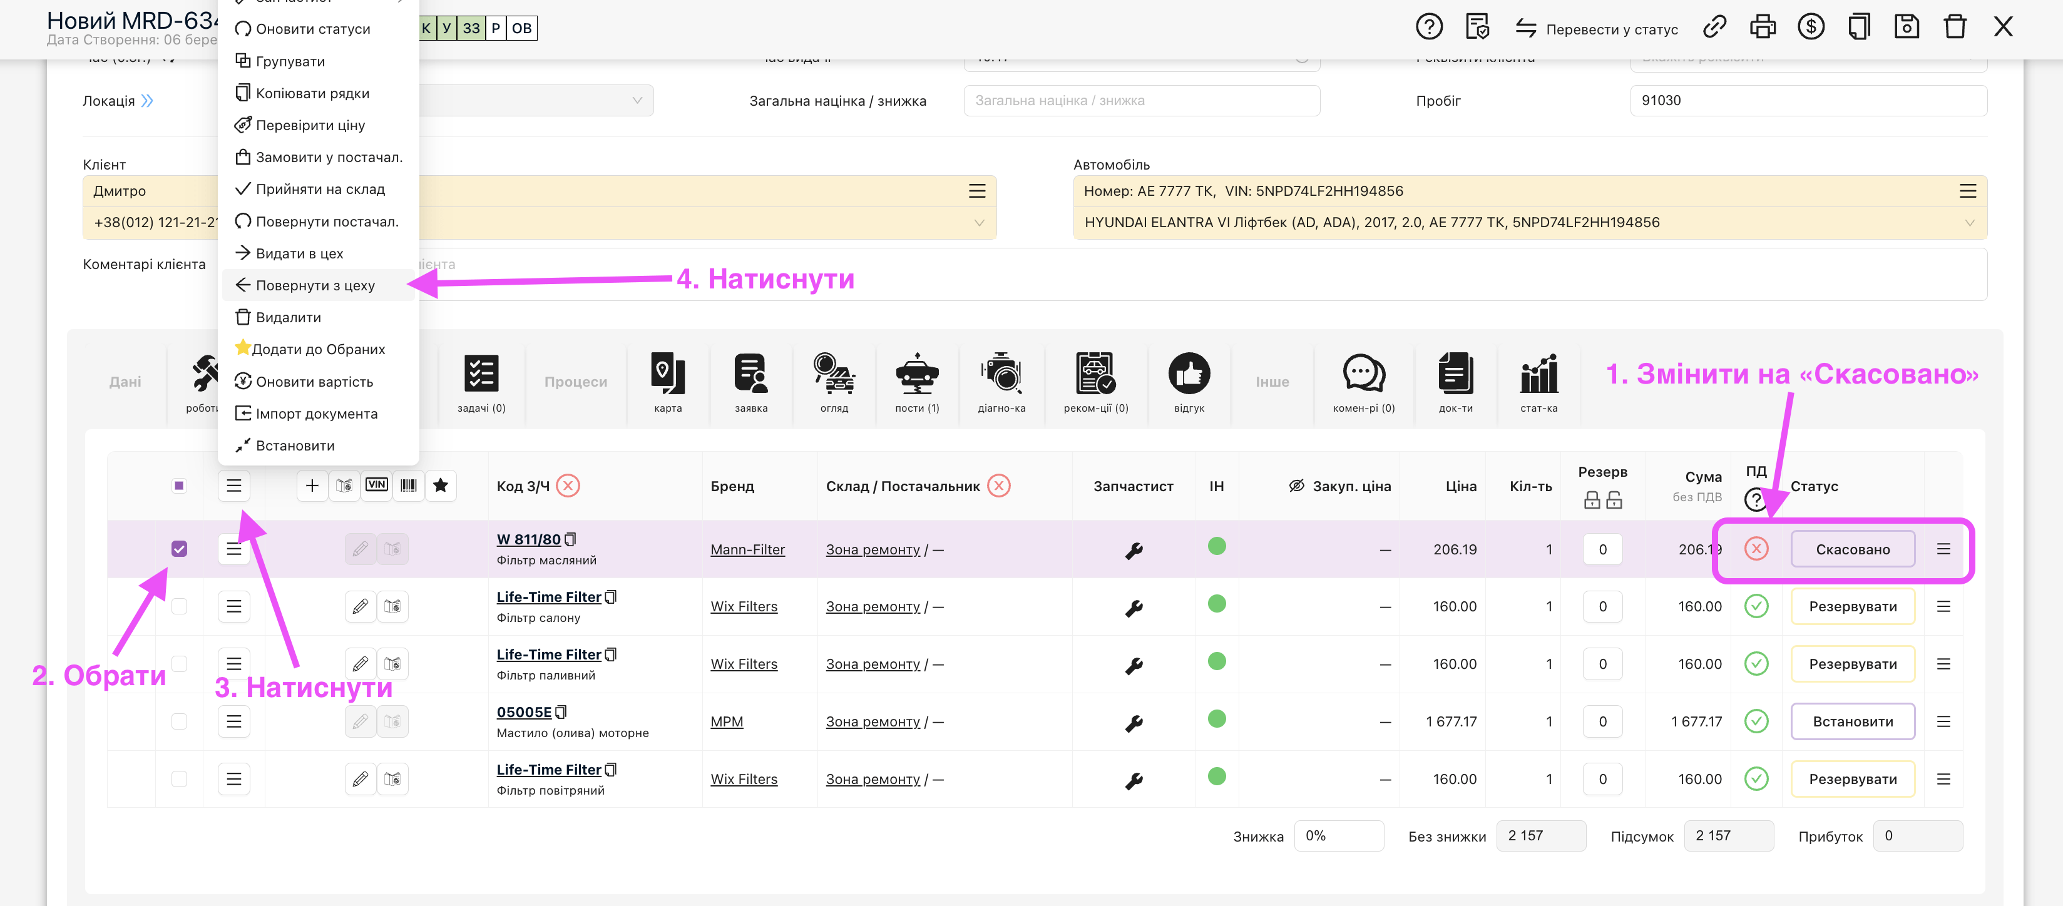Open the діагно-ка camera icon

[1001, 375]
